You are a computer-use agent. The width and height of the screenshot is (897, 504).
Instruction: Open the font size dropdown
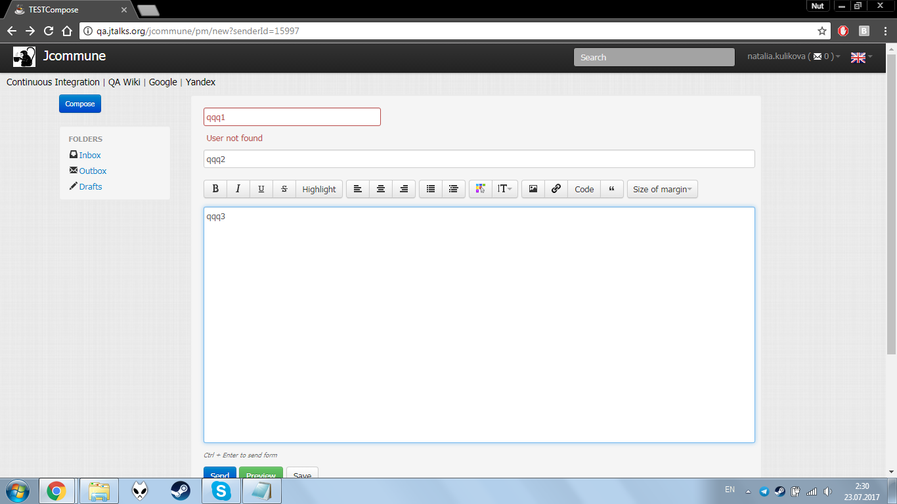504,189
